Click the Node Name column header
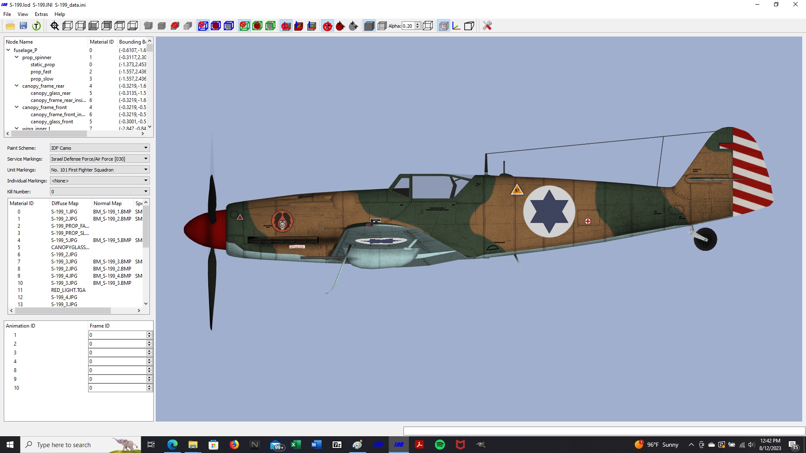Screen dimensions: 806x453 46,42
